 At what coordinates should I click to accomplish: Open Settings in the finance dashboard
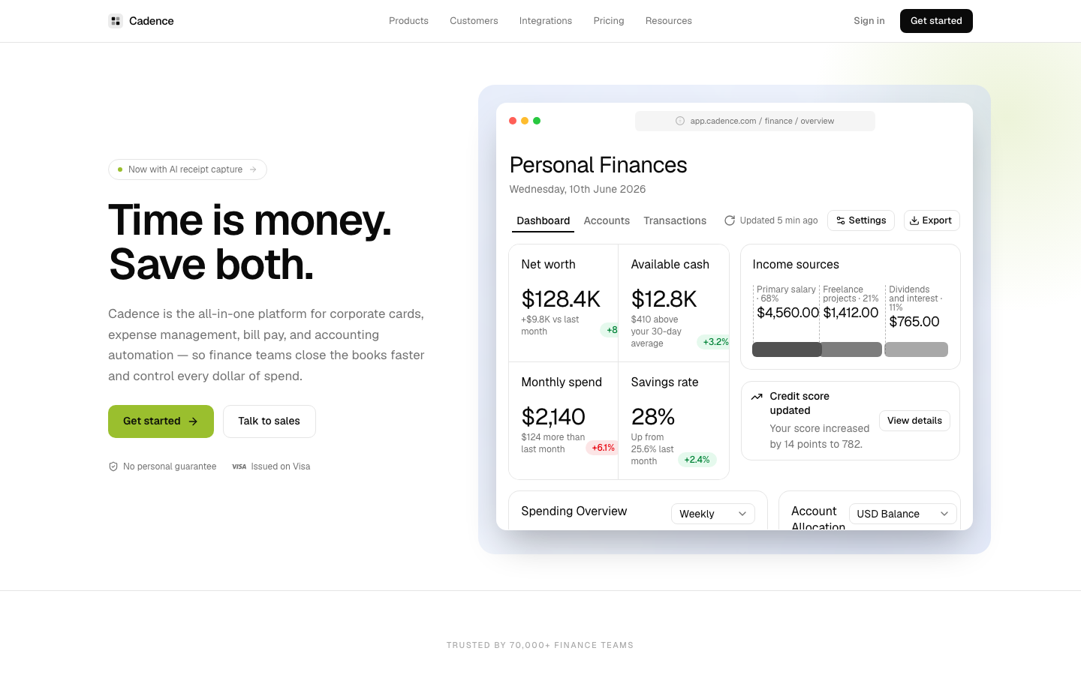click(x=861, y=220)
